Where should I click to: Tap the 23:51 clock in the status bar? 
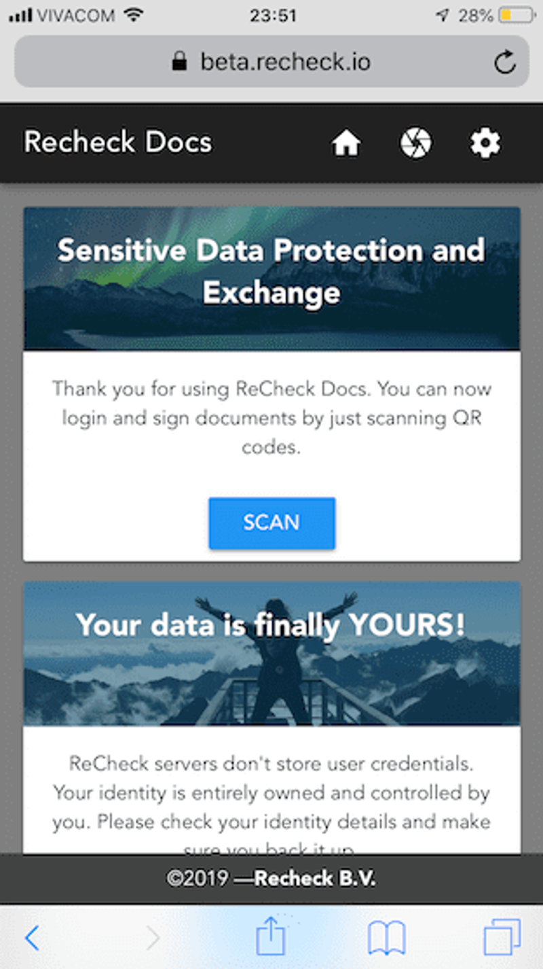[271, 14]
